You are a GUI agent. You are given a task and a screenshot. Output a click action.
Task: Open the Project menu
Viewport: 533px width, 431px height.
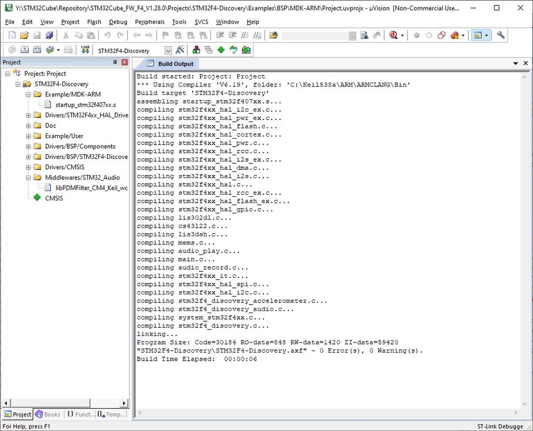pyautogui.click(x=70, y=22)
